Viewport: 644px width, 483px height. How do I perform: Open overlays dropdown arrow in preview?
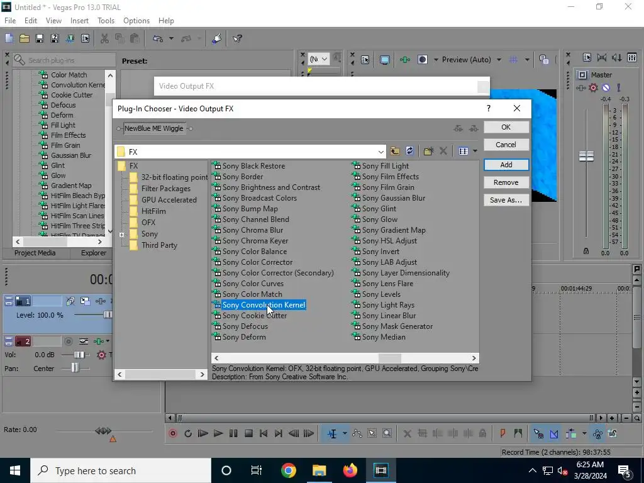(527, 60)
